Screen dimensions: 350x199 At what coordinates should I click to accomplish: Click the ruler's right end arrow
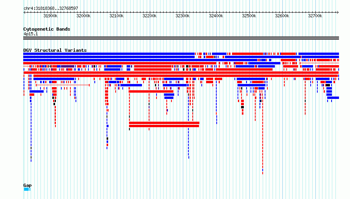tap(337, 13)
